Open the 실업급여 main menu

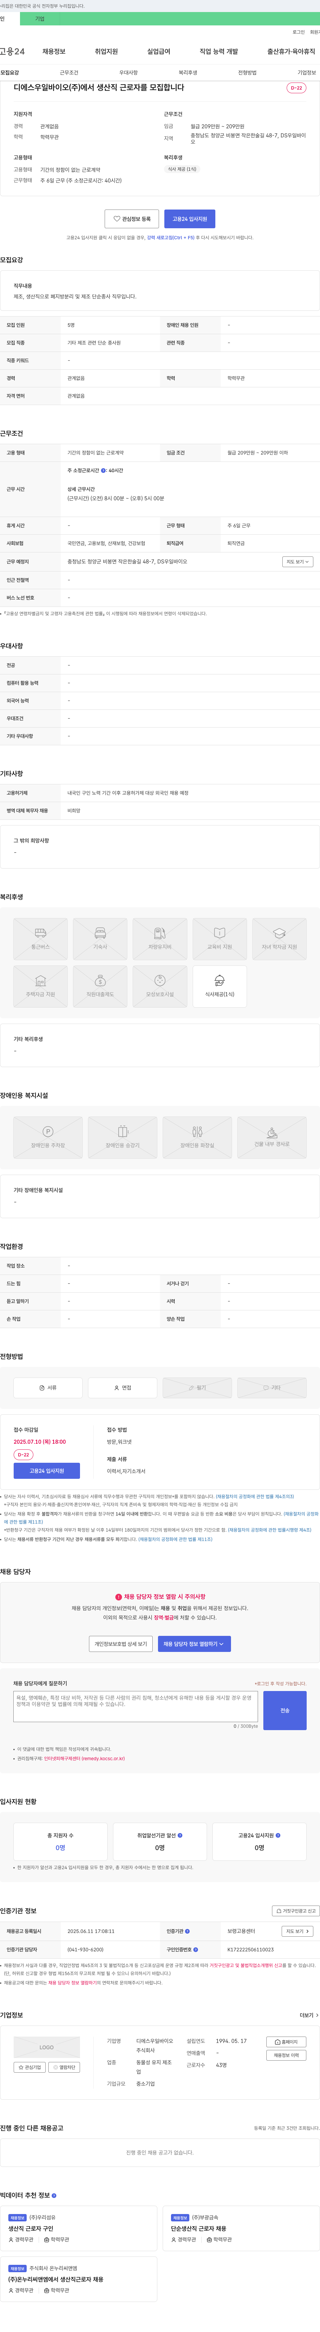(159, 51)
